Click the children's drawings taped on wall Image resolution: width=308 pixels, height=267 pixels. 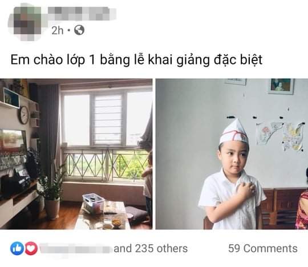point(280,136)
